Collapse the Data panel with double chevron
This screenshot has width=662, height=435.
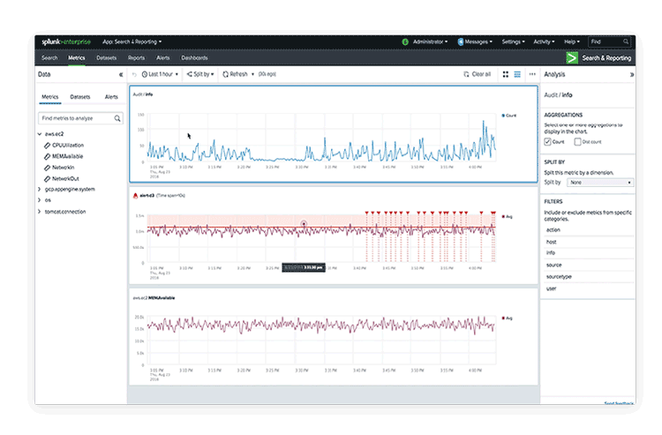coord(120,75)
